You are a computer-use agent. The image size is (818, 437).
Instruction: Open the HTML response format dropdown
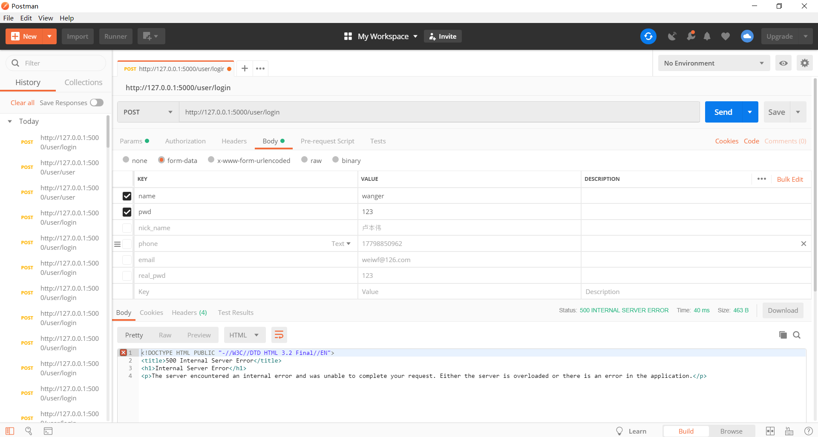245,335
